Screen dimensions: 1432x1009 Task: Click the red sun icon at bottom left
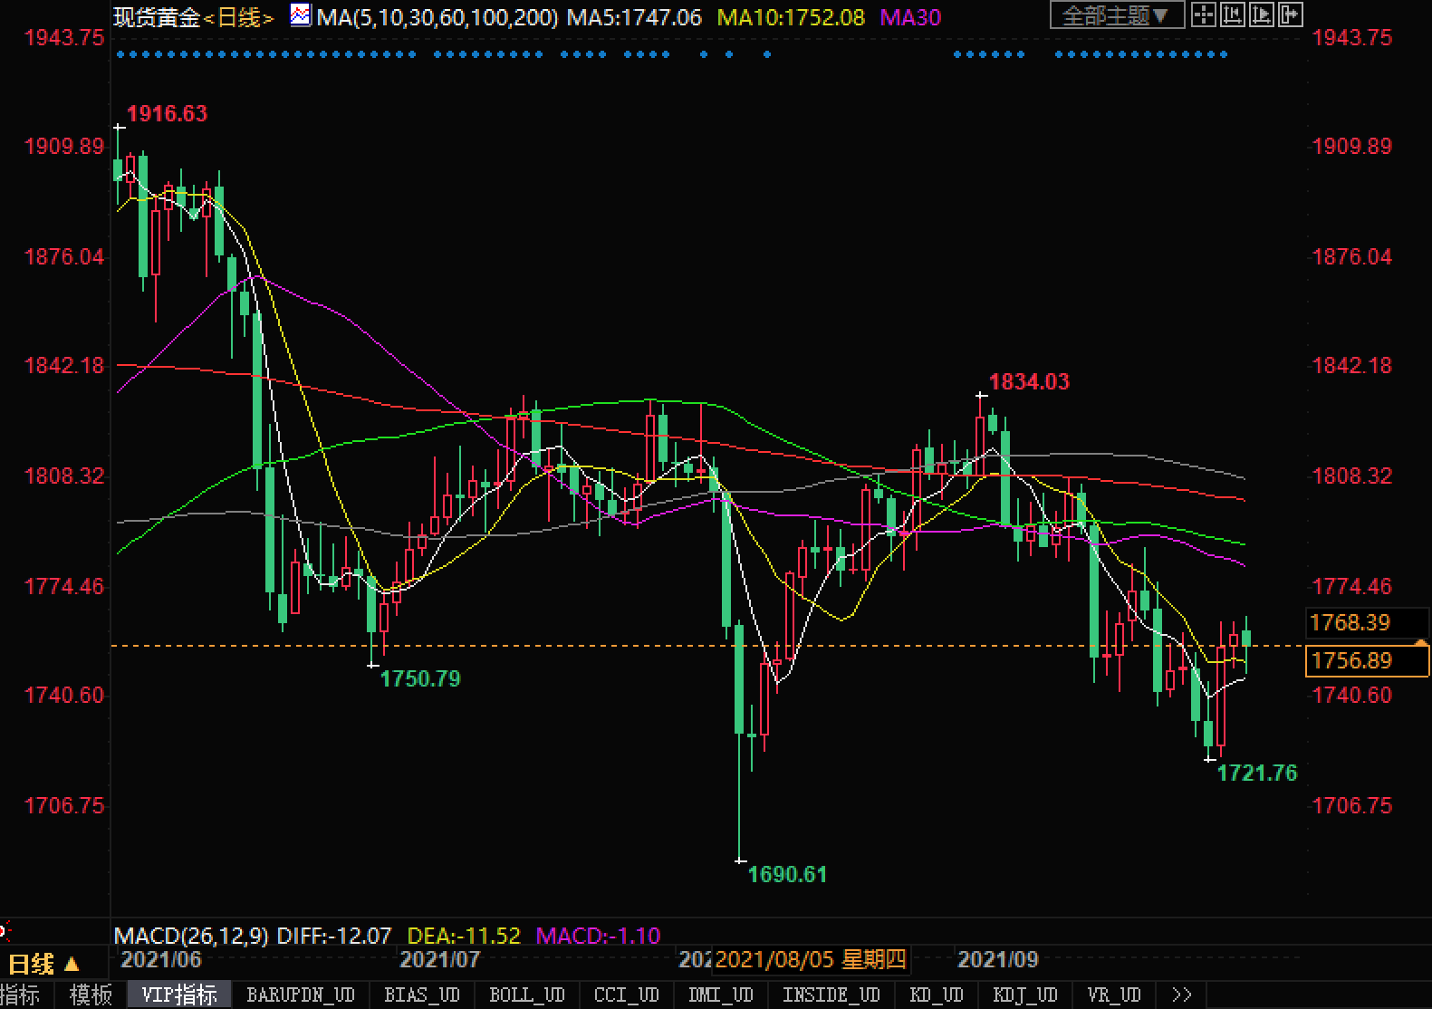[5, 930]
